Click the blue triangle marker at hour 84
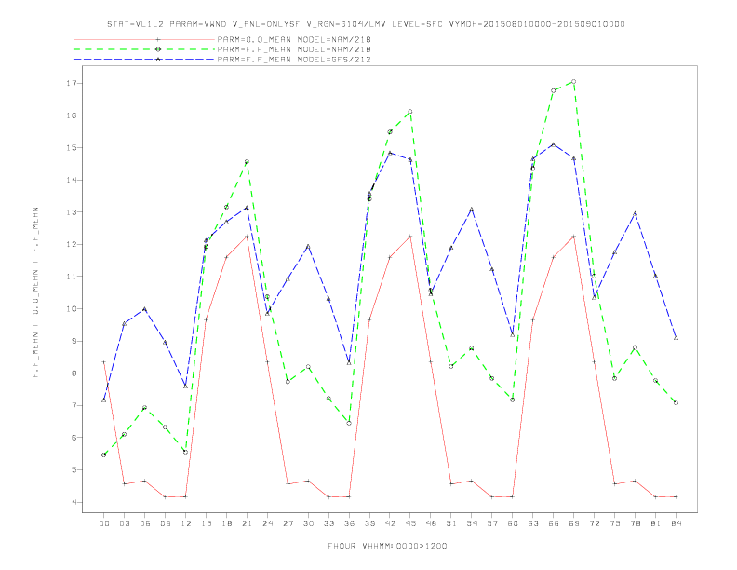This screenshot has width=737, height=570. click(676, 338)
